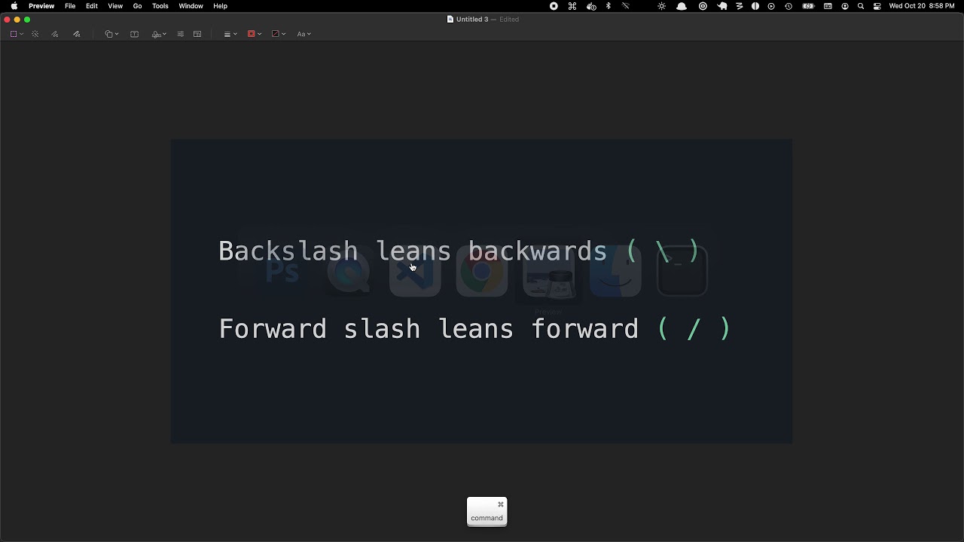
Task: Switch to Terminal in app switcher
Action: pyautogui.click(x=682, y=271)
